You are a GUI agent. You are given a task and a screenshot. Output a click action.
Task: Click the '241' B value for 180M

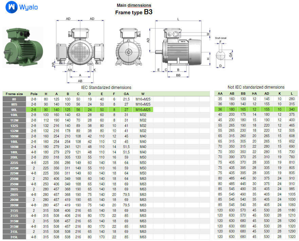(68, 147)
